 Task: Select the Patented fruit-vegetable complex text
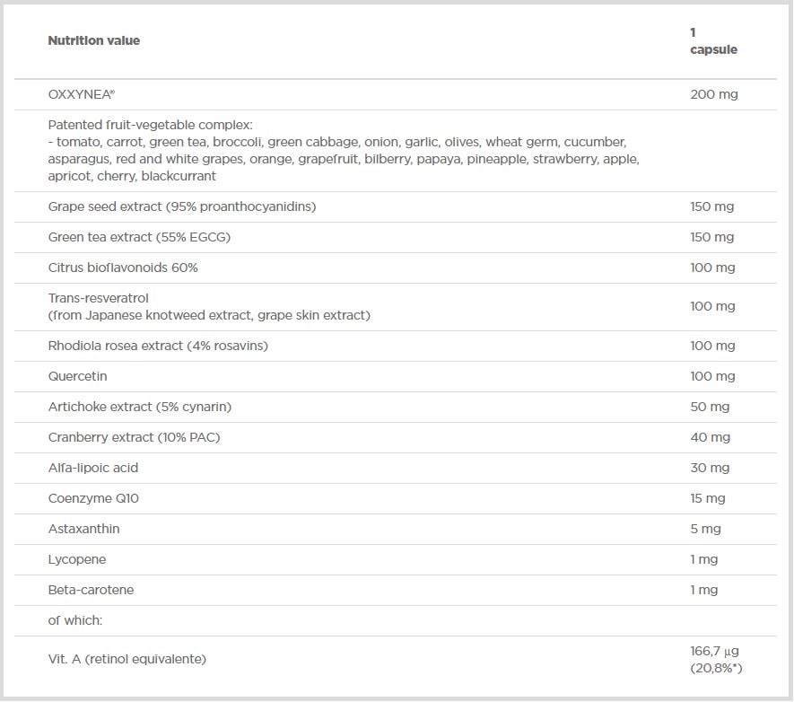[151, 125]
